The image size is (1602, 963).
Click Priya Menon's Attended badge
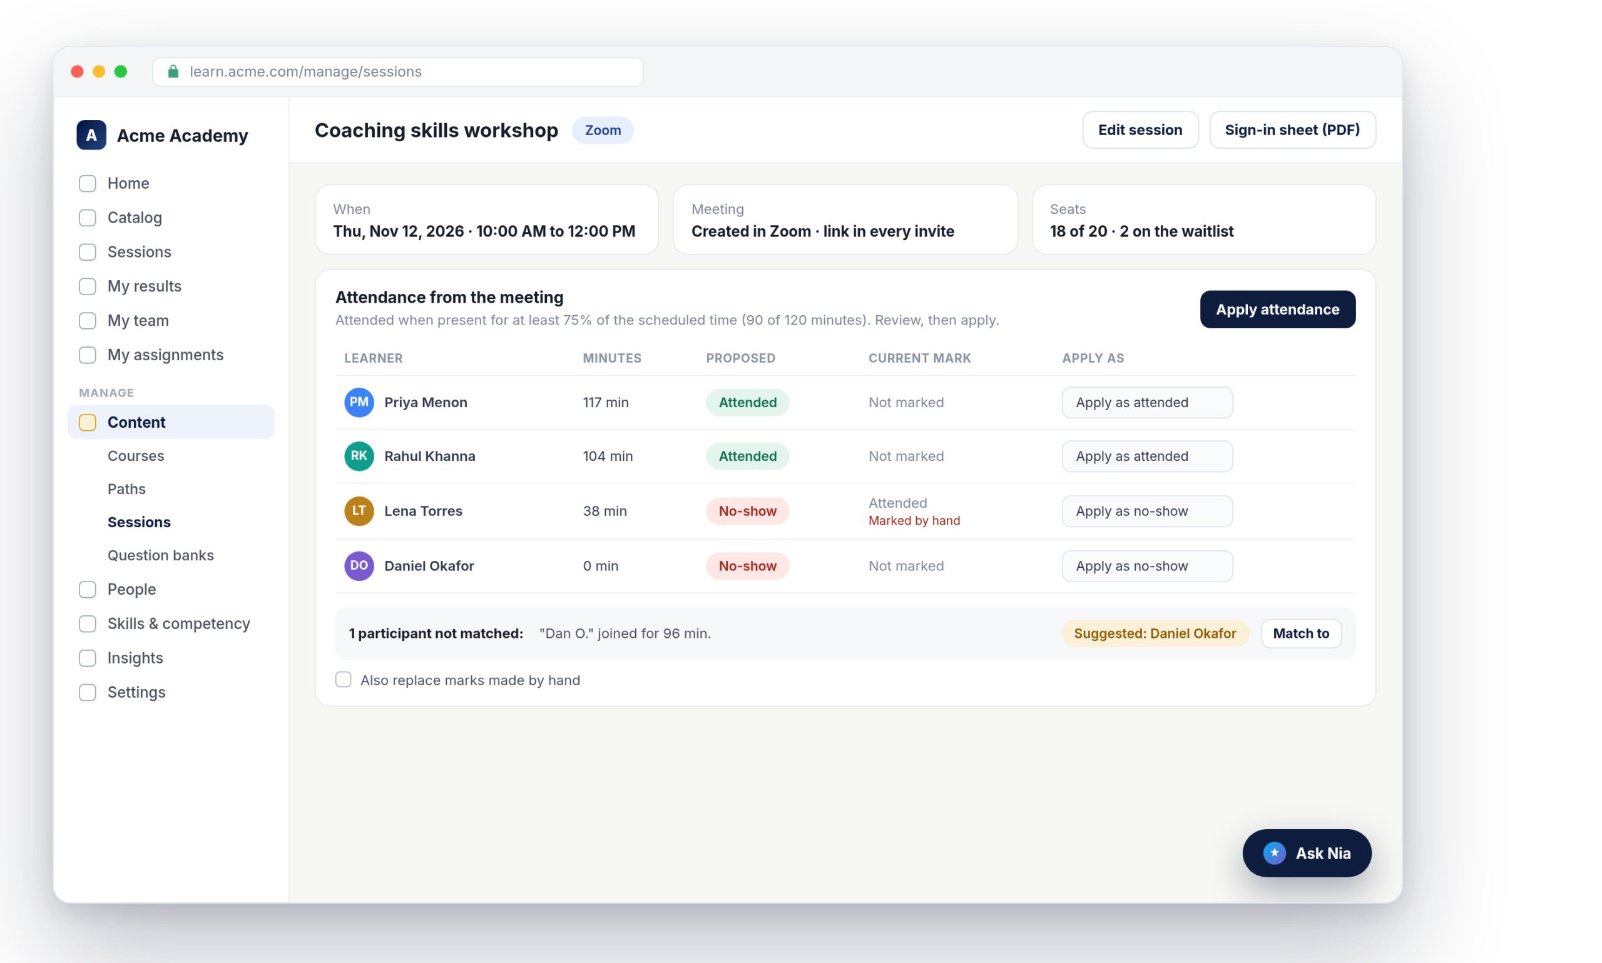(747, 402)
